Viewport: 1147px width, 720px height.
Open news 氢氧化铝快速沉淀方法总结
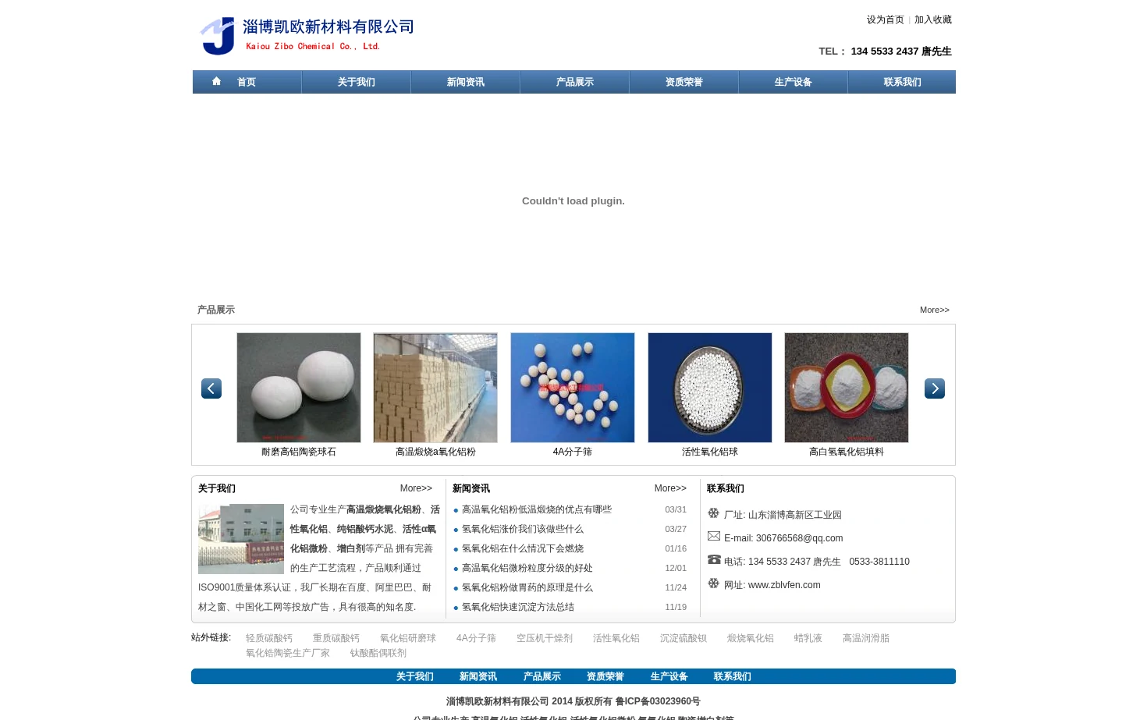tap(518, 607)
